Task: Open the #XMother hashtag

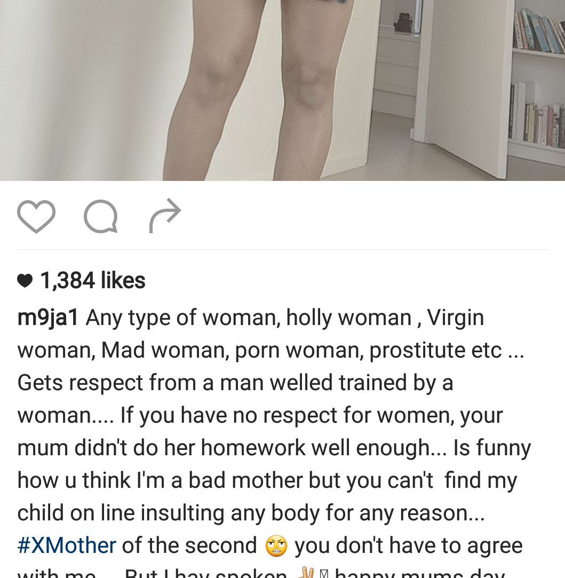Action: click(x=67, y=545)
